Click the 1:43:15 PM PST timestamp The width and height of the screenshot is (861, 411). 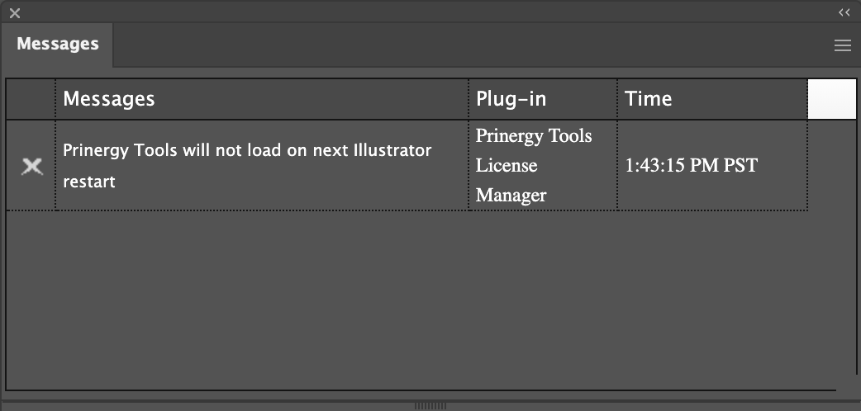(692, 165)
